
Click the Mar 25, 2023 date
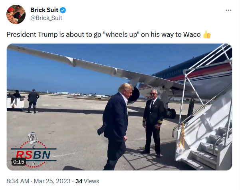pyautogui.click(x=52, y=181)
